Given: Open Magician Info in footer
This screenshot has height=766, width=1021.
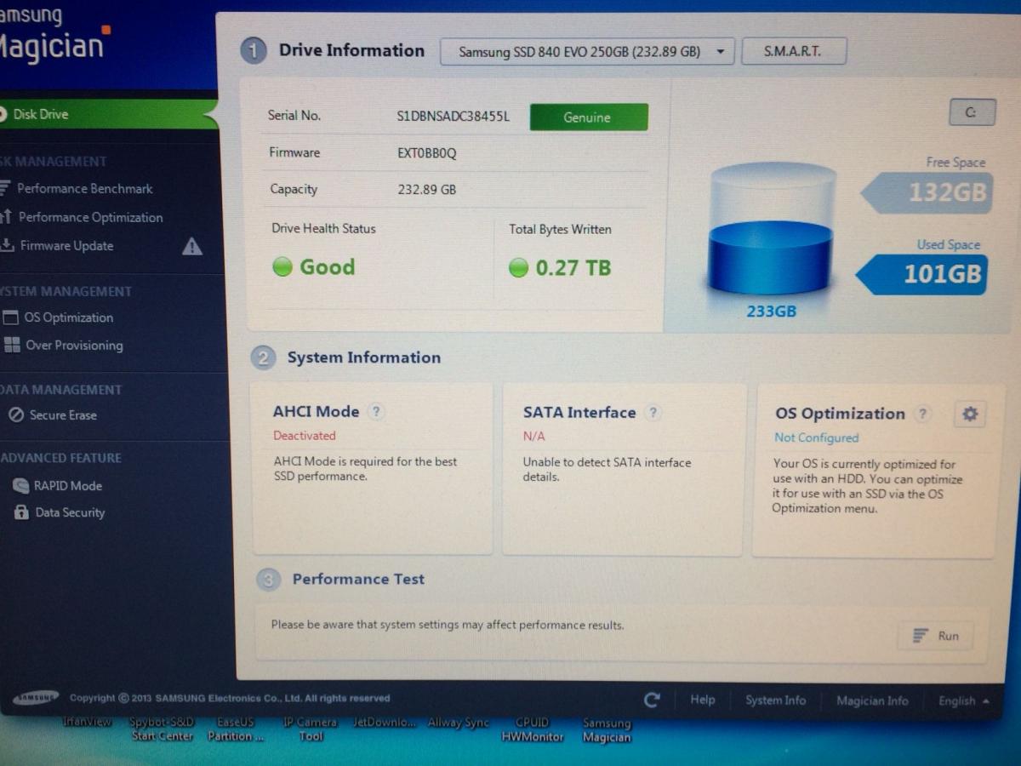Looking at the screenshot, I should tap(872, 701).
